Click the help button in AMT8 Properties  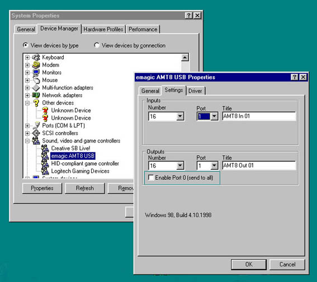[x=294, y=77]
